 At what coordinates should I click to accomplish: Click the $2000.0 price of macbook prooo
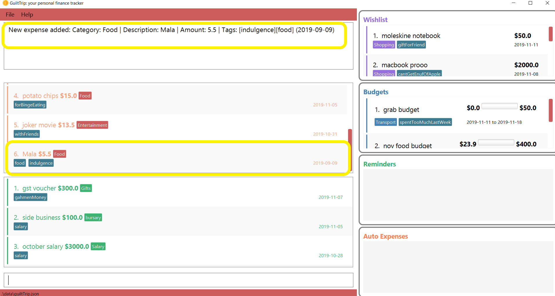click(526, 65)
